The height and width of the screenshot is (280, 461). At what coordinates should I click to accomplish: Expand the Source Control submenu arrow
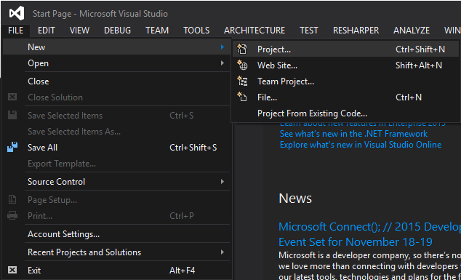pyautogui.click(x=223, y=182)
